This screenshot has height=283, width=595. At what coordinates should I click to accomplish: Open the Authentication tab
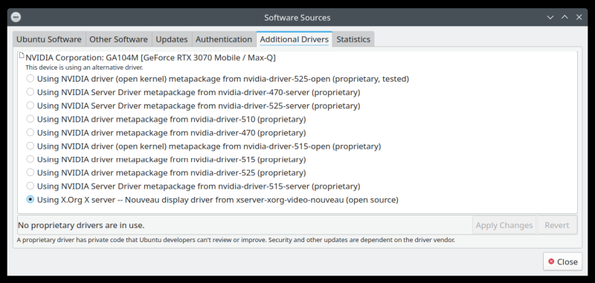224,39
